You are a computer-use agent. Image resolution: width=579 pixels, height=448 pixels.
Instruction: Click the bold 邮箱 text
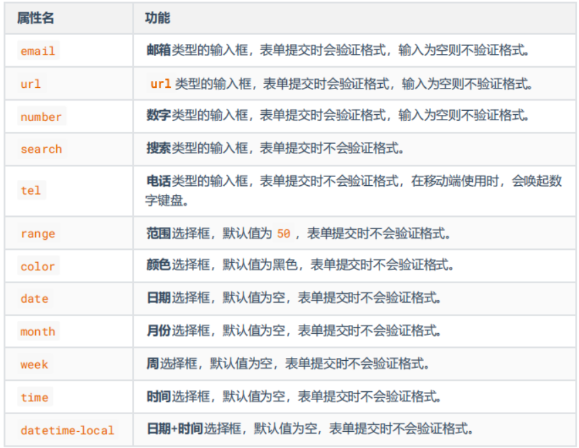pyautogui.click(x=158, y=50)
